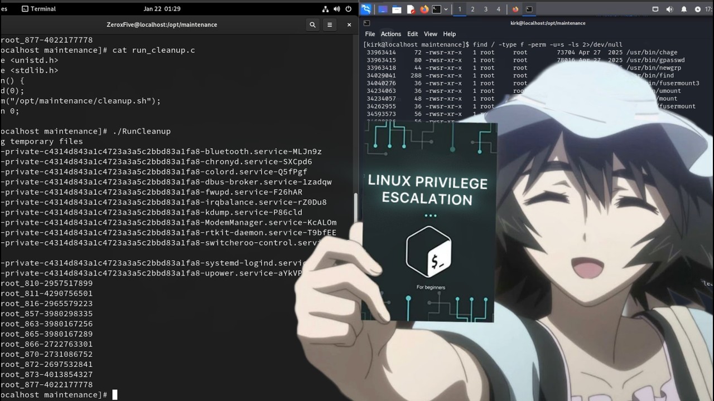Open the Actions menu in kirk terminal
The image size is (714, 401).
point(390,34)
